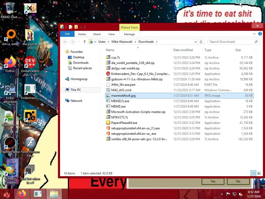The width and height of the screenshot is (265, 199).
Task: Show hidden tray icons arrow
Action: pyautogui.click(x=222, y=194)
